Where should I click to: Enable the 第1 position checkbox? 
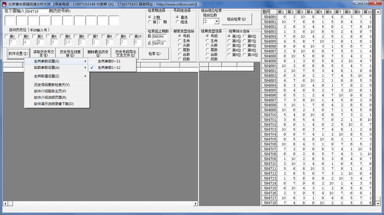pos(7,36)
